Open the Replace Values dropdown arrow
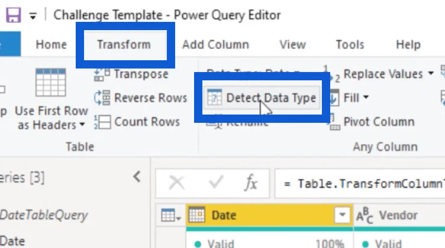 coord(431,74)
